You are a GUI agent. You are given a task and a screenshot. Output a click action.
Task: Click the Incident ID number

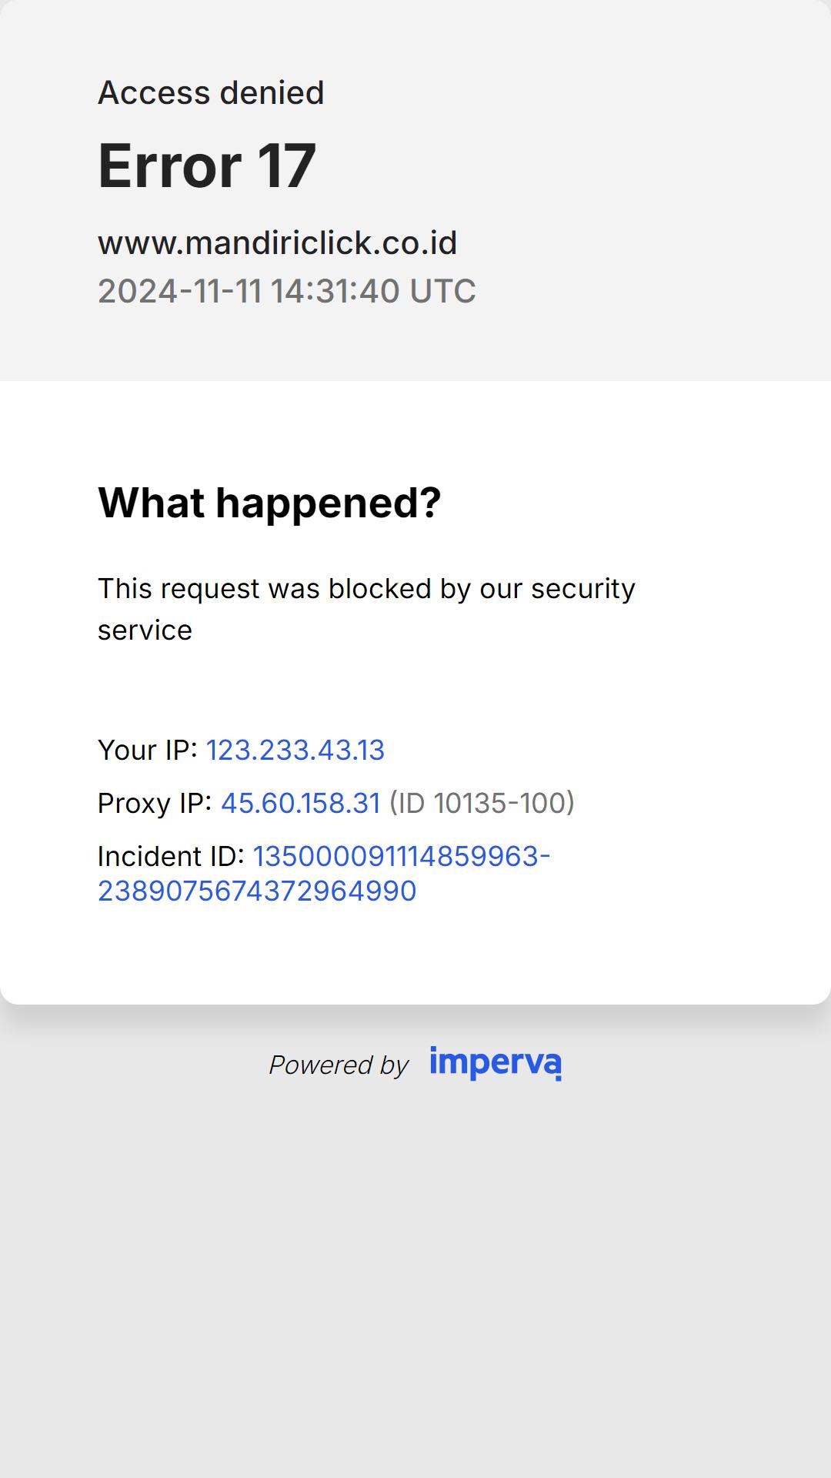point(324,873)
